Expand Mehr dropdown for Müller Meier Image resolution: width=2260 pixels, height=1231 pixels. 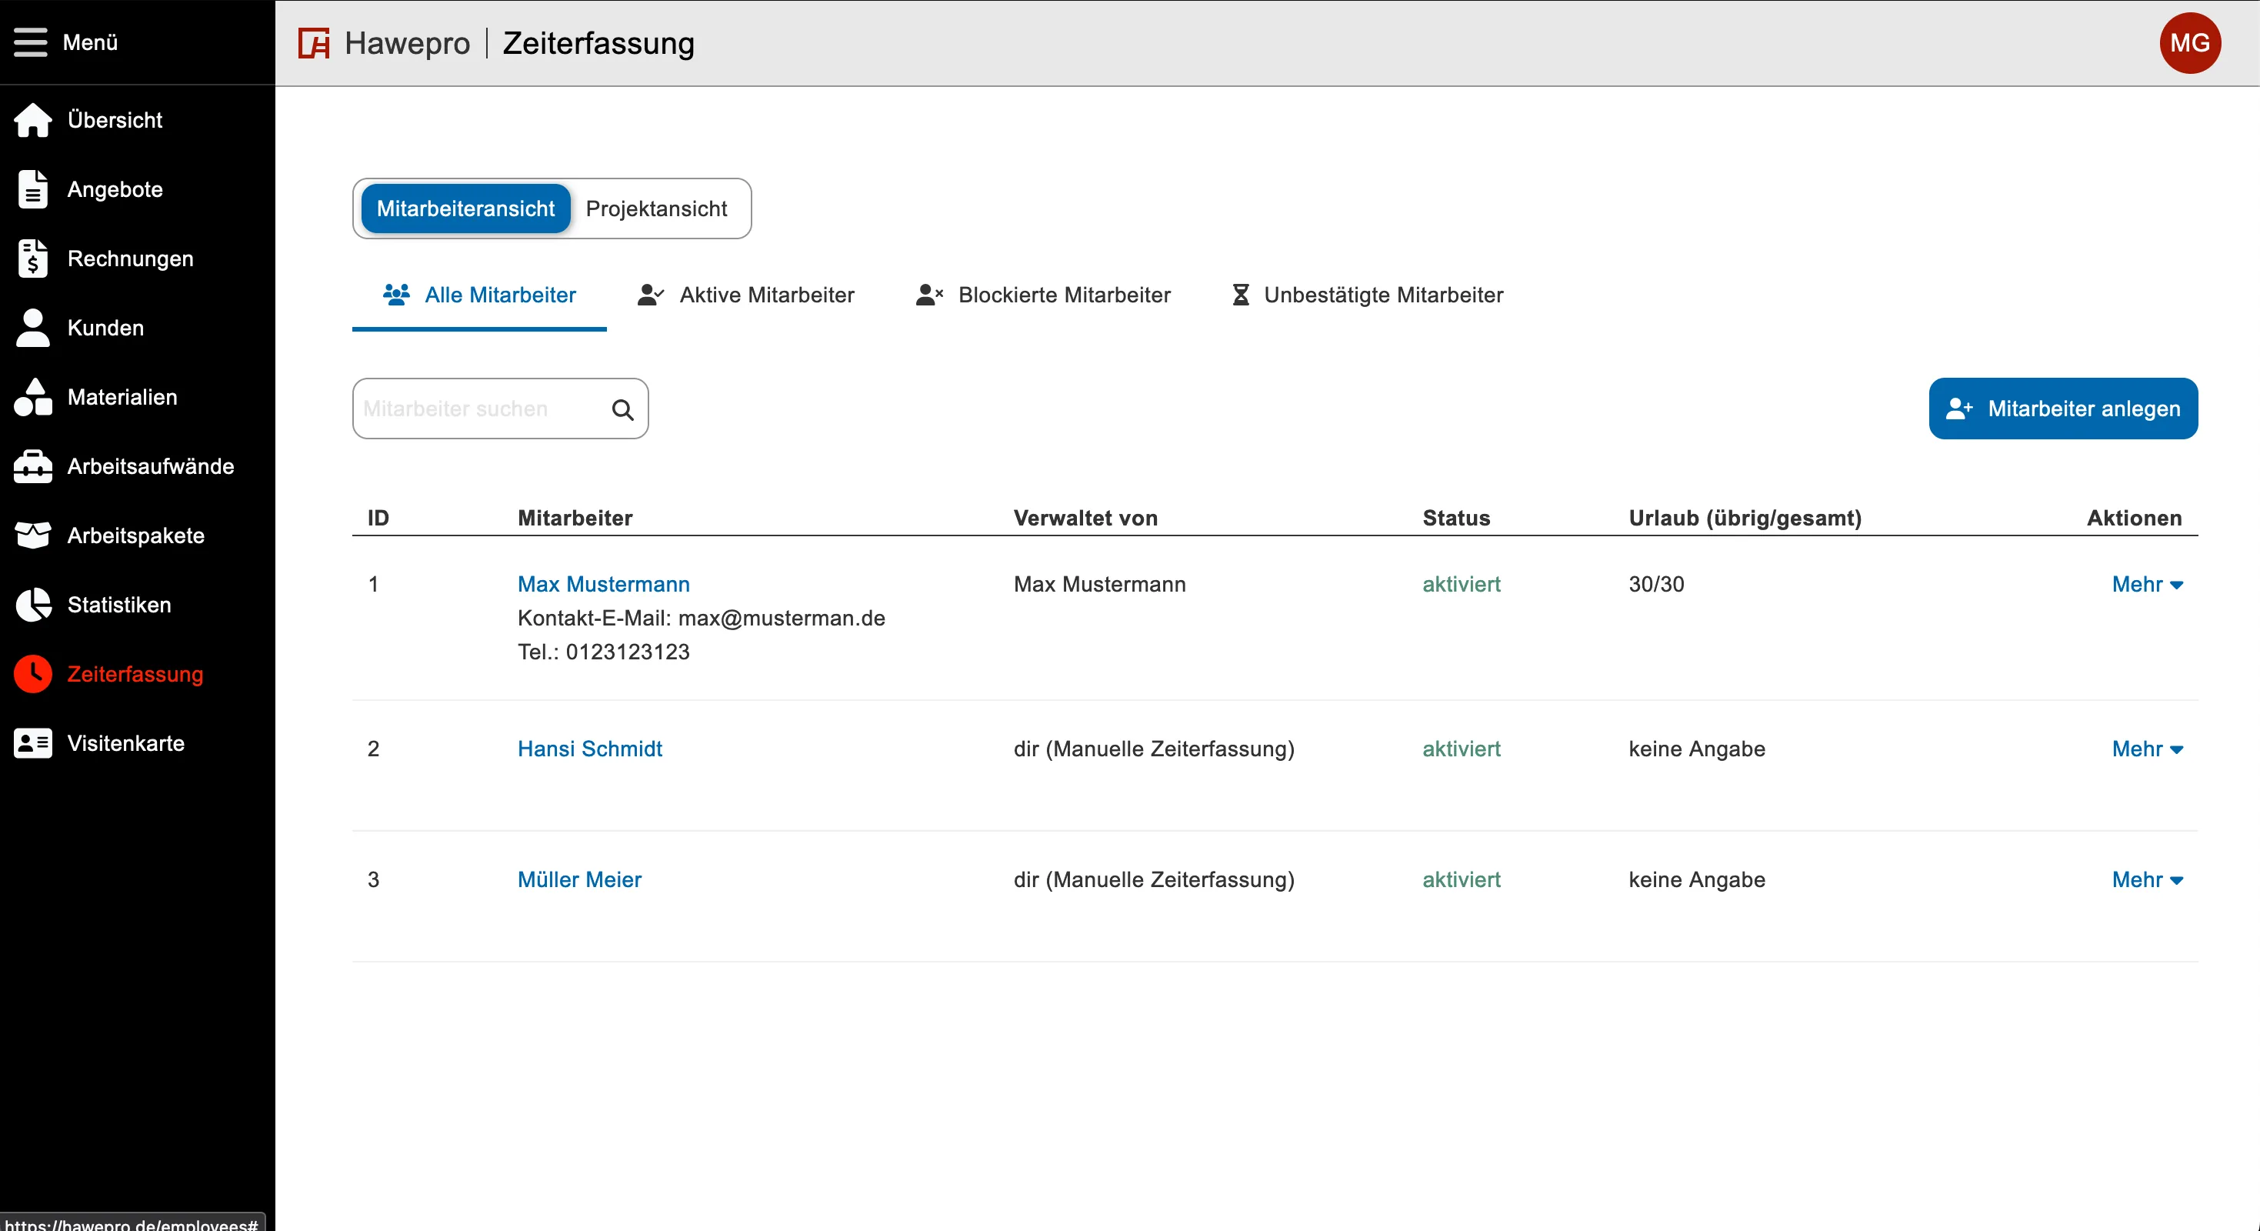(2147, 880)
